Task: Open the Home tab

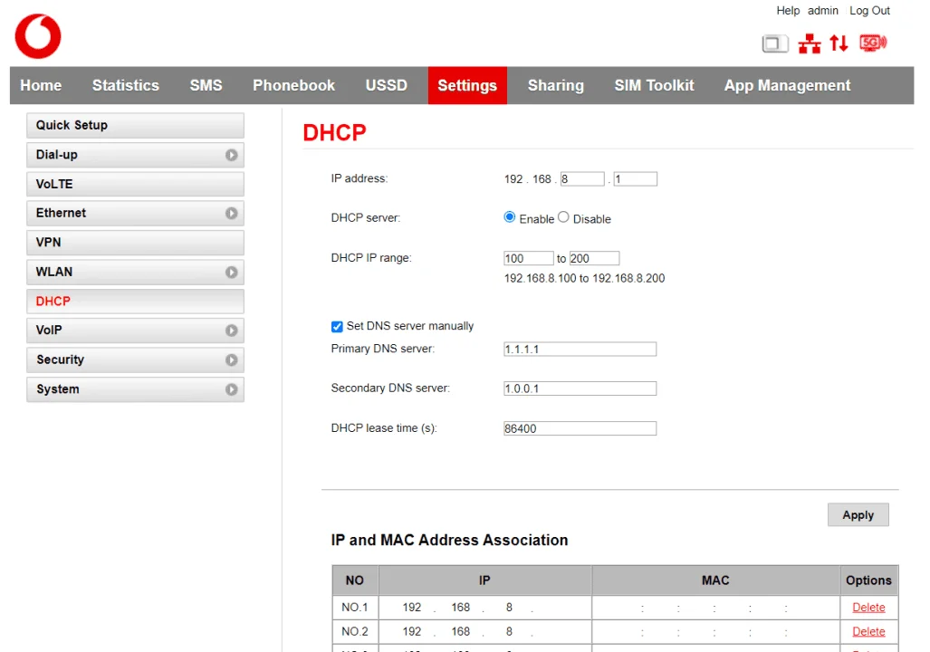Action: click(41, 85)
